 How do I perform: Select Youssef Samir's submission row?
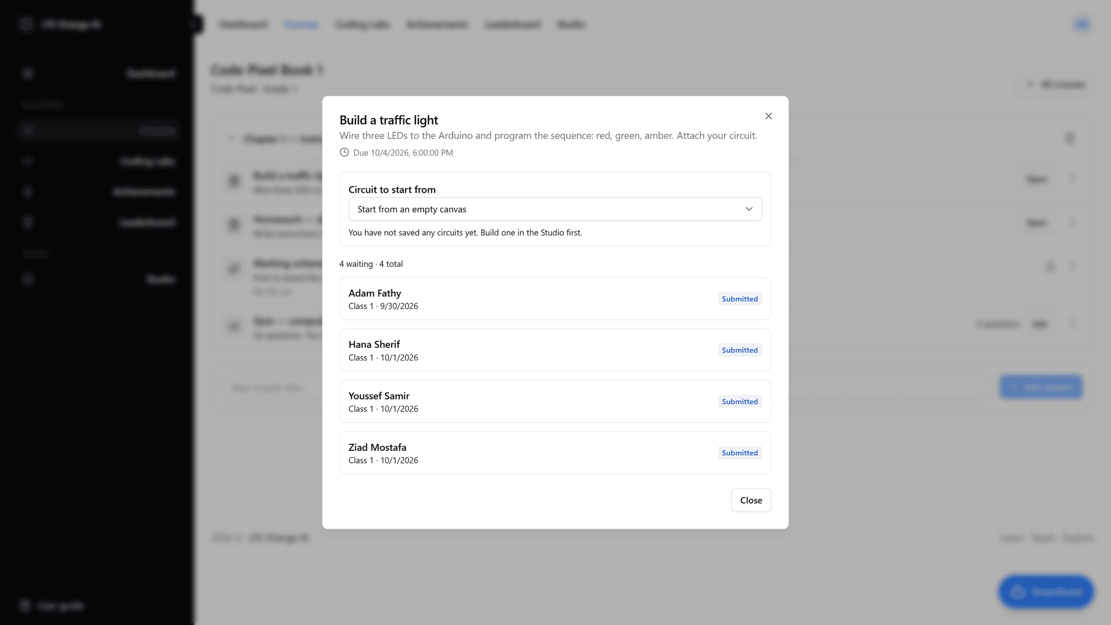point(555,402)
